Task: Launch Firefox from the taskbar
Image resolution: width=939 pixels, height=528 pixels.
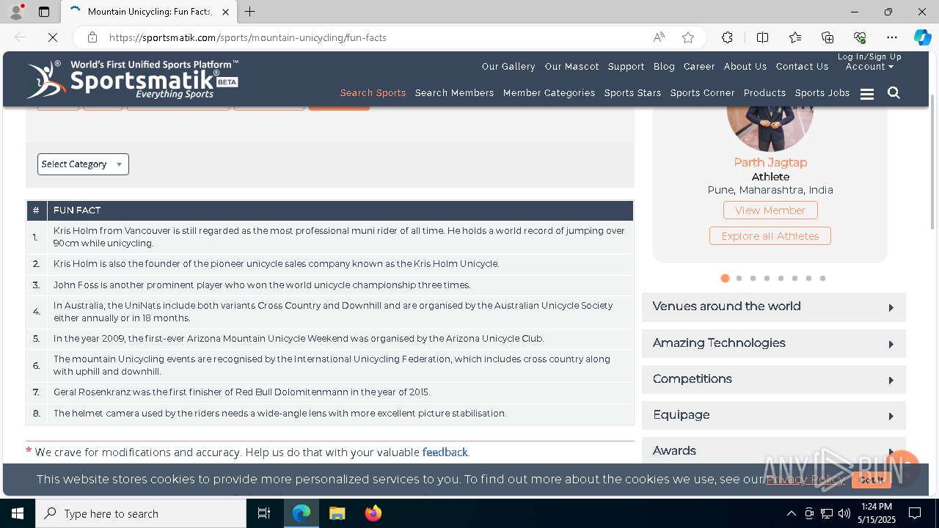Action: [373, 513]
